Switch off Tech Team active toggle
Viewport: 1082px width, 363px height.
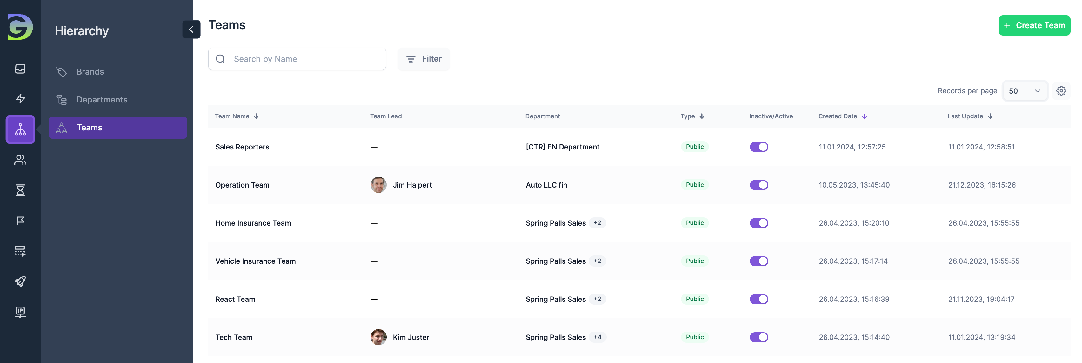758,337
